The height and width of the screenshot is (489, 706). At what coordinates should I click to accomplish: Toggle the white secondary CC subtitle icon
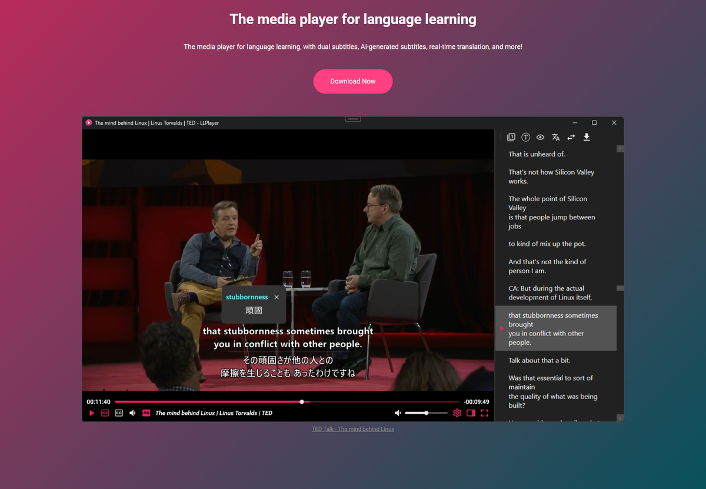point(119,413)
